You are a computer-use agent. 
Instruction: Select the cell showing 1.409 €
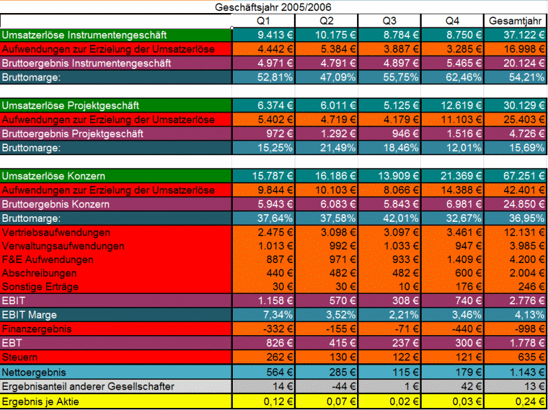[453, 260]
